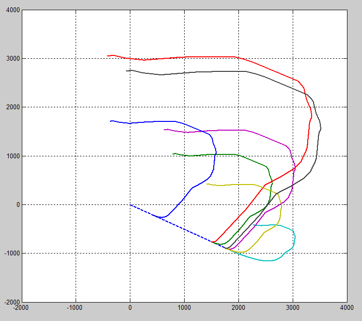Select the vertical axis label -2000

[12, 302]
